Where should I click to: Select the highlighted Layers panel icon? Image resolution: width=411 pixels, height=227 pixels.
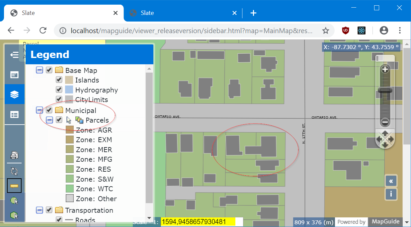point(14,94)
